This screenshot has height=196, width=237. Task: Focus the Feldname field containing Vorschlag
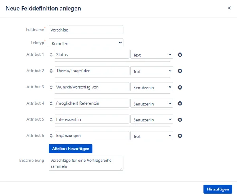point(86,30)
